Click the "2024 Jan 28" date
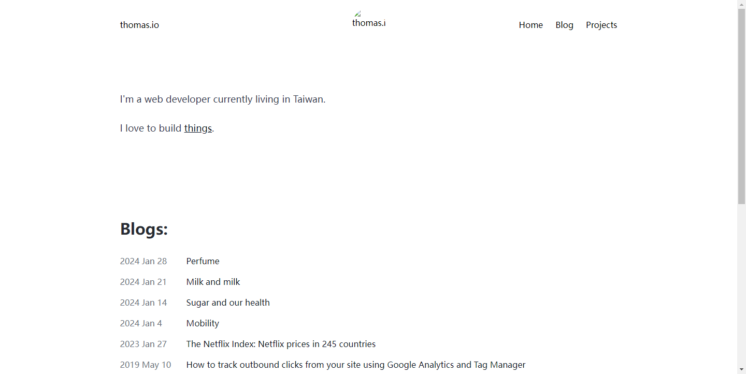 pos(144,261)
